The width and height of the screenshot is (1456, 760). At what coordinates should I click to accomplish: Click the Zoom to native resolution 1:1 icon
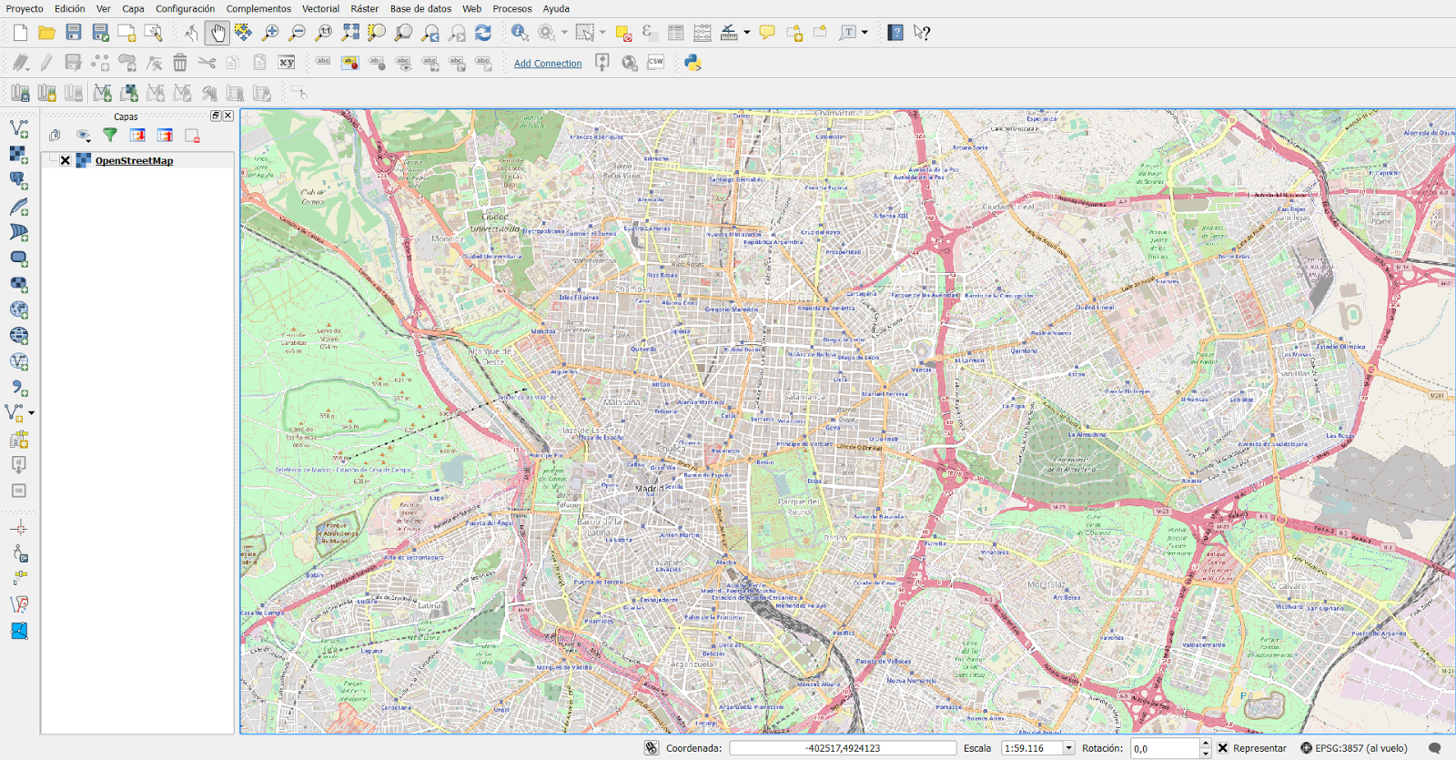click(323, 33)
